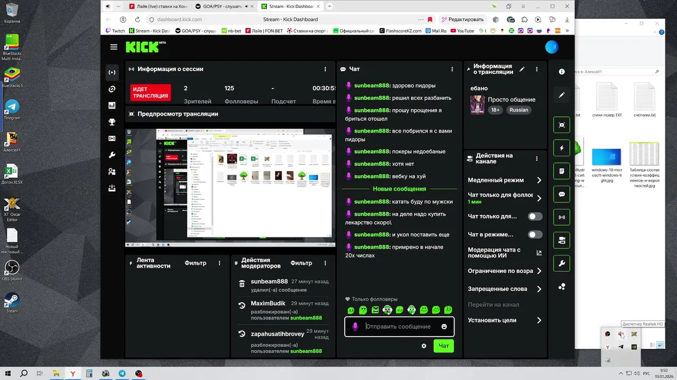The image size is (677, 380).
Task: Expand 'Запрещенные слова' option
Action: pyautogui.click(x=505, y=289)
